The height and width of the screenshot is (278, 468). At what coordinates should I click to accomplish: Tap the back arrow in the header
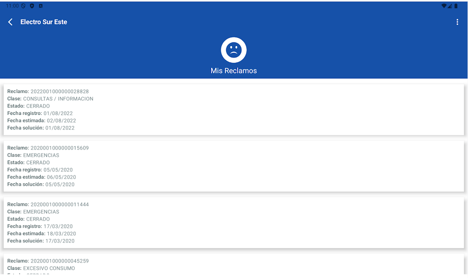point(11,22)
